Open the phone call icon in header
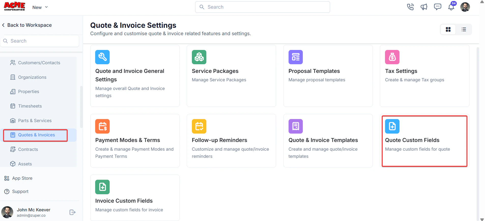The image size is (485, 221). click(x=410, y=7)
